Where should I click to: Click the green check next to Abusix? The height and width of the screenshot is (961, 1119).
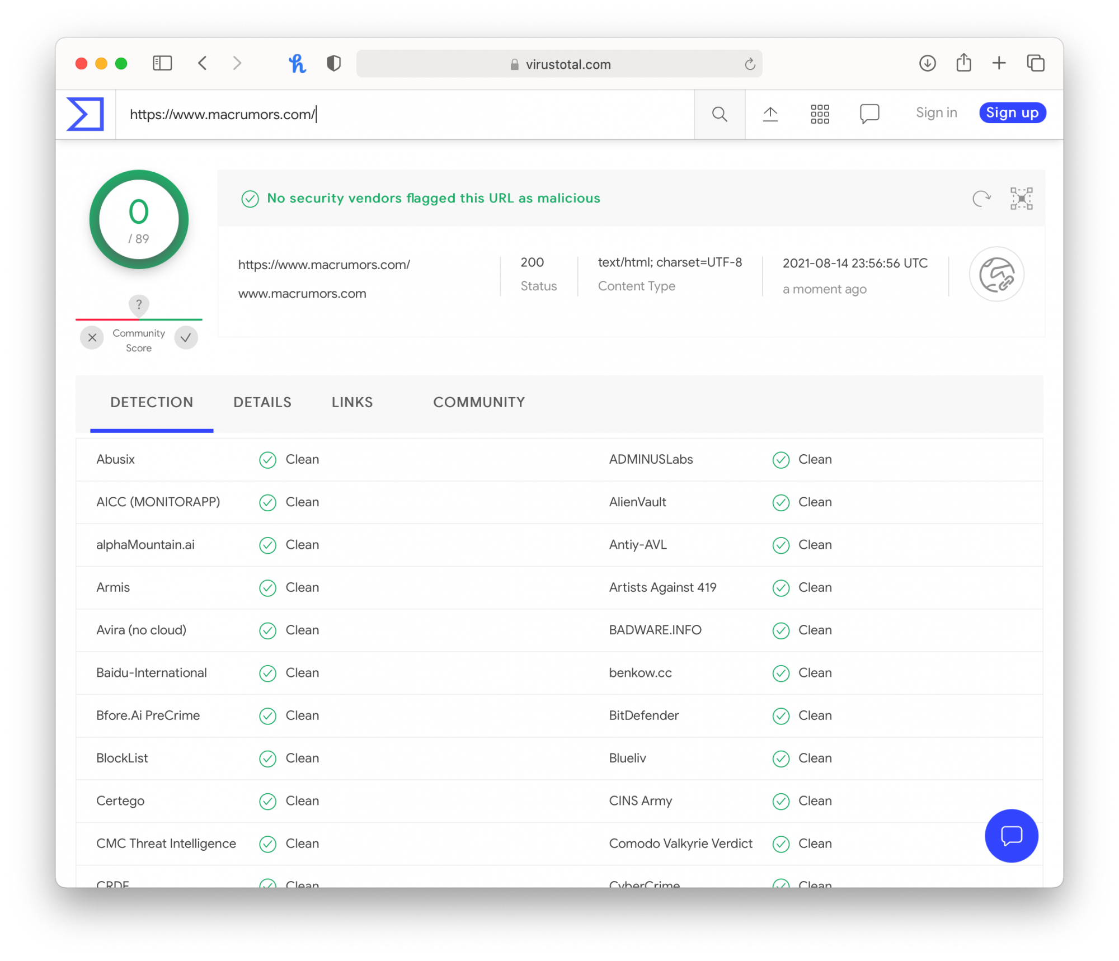pyautogui.click(x=268, y=460)
